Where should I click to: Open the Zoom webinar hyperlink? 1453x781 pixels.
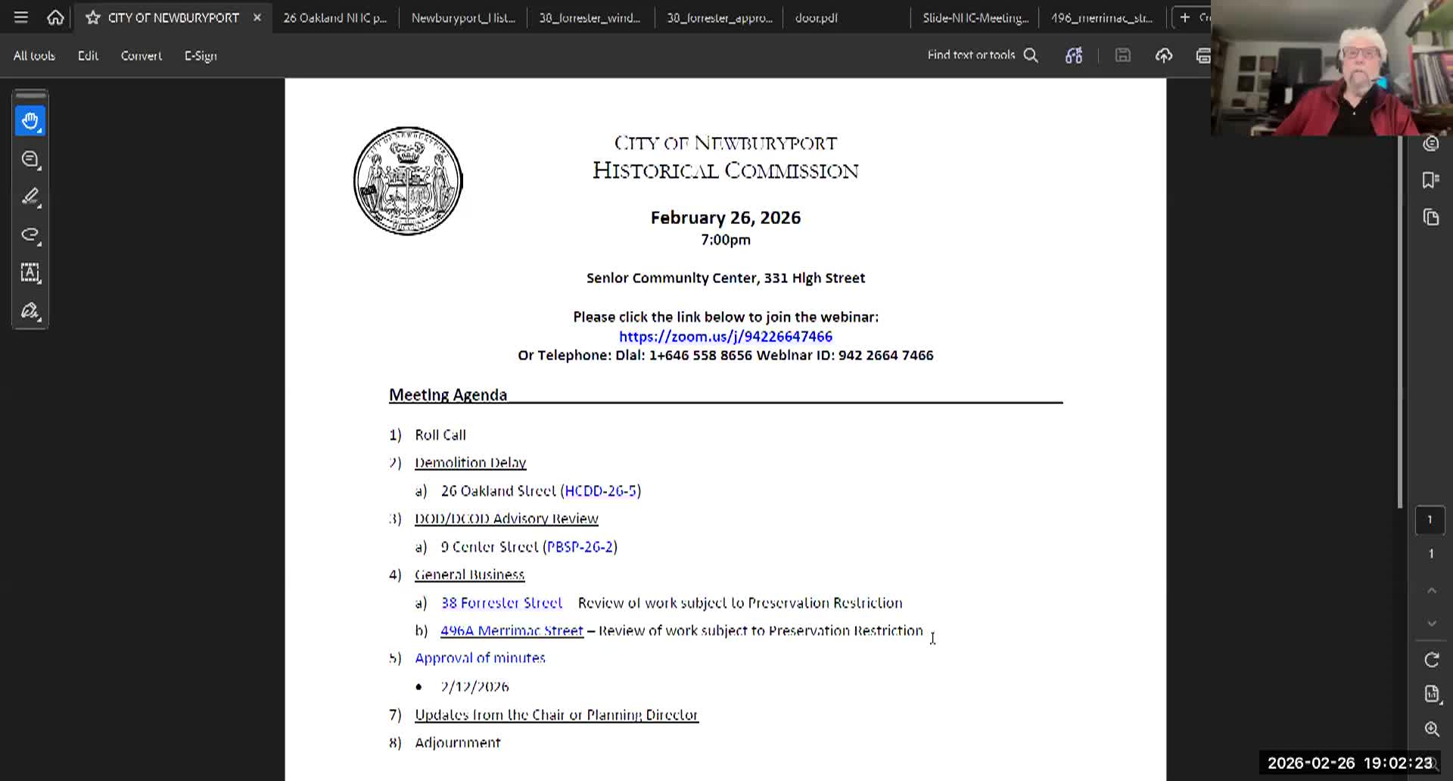point(725,336)
